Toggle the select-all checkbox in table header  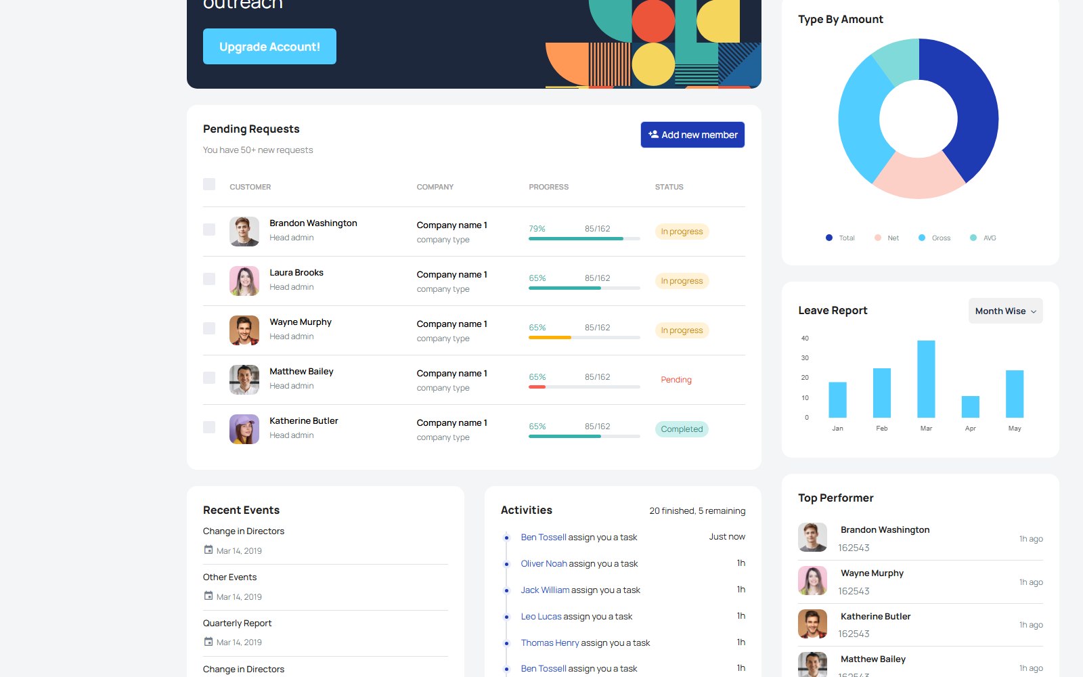(209, 184)
